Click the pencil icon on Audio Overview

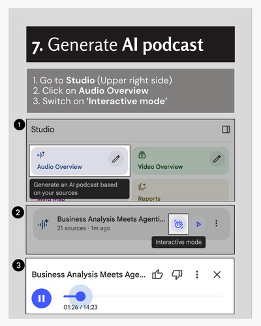pos(116,159)
